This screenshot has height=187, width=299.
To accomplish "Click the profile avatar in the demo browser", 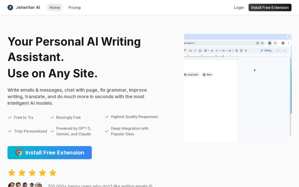I will point(283,43).
